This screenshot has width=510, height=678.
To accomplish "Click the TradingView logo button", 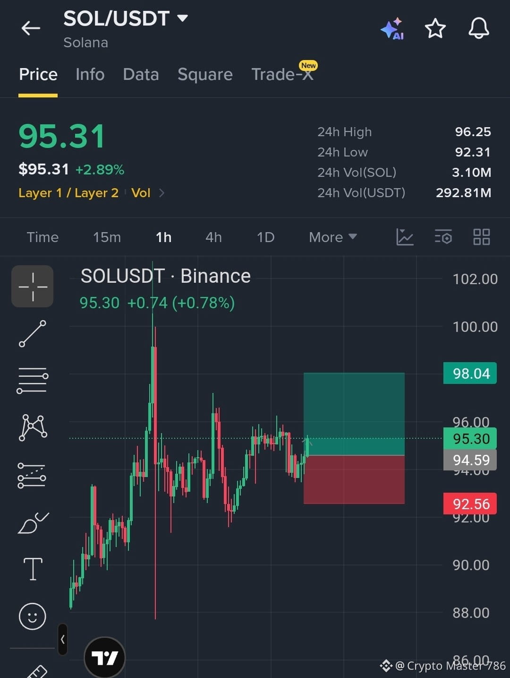I will click(104, 657).
